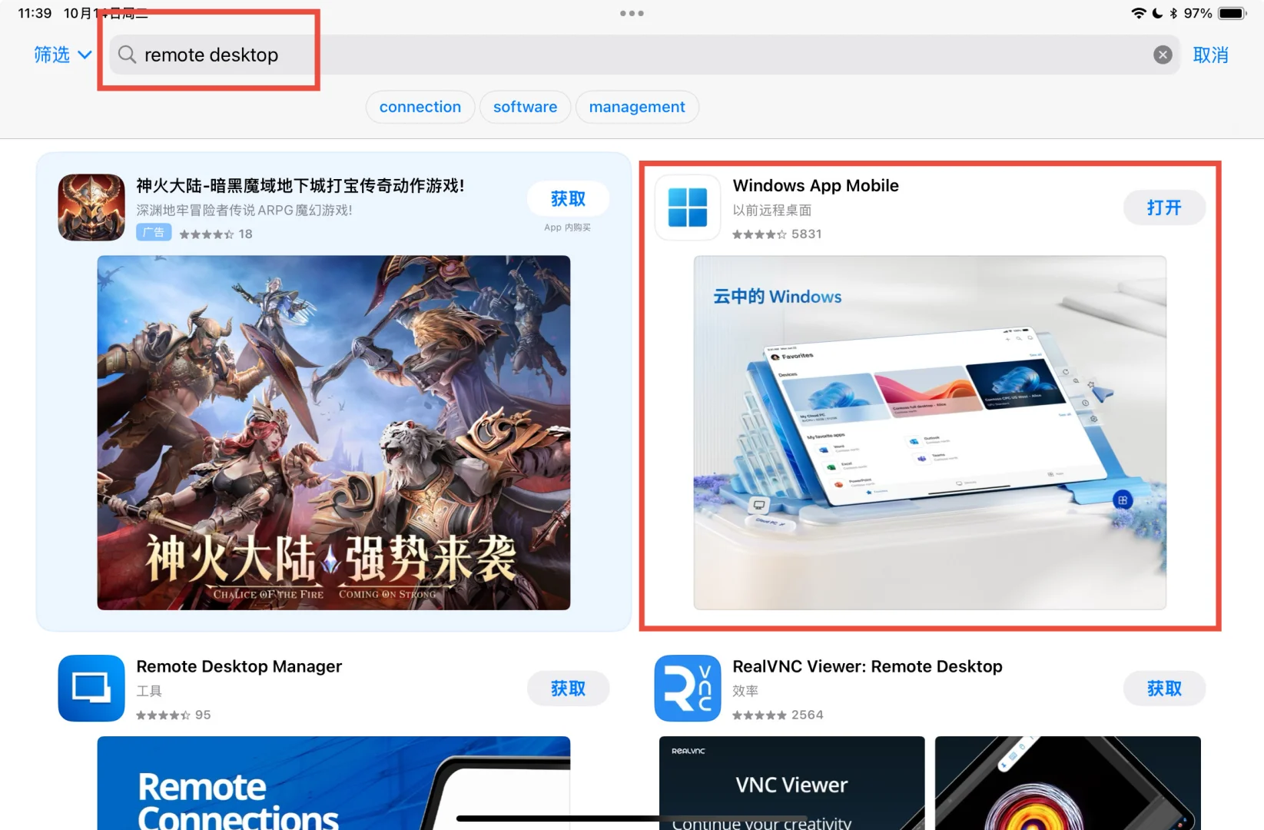Tap 获取 to download Remote Desktop Manager
Viewport: 1264px width, 830px height.
tap(568, 688)
